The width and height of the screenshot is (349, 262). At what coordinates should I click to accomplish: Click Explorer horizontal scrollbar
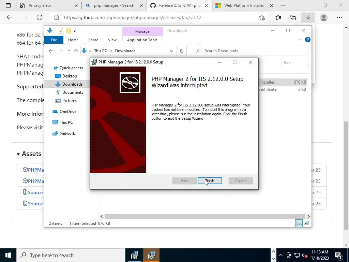pyautogui.click(x=204, y=216)
